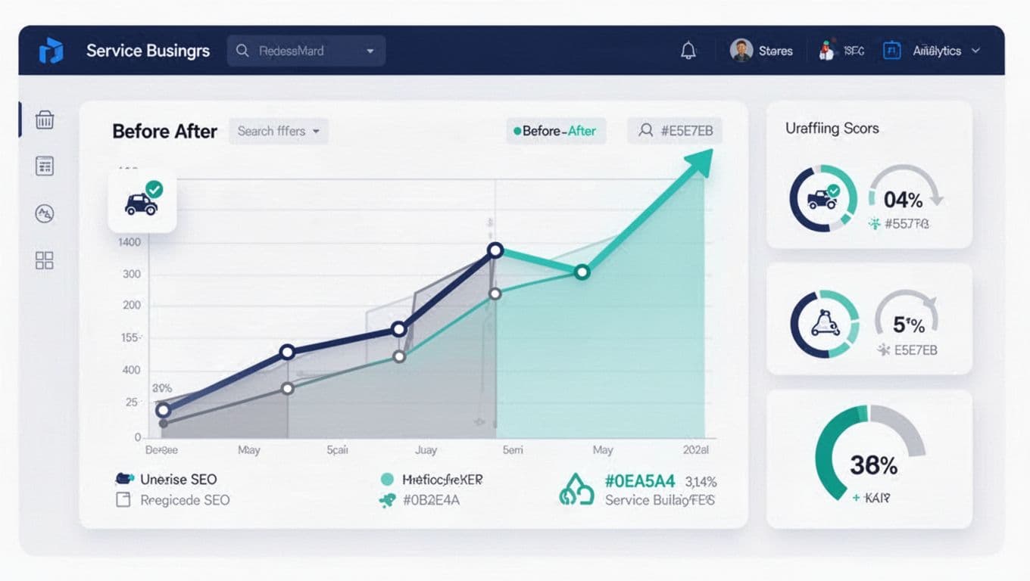Expand the Search filters dropdown
The image size is (1030, 581).
point(278,131)
